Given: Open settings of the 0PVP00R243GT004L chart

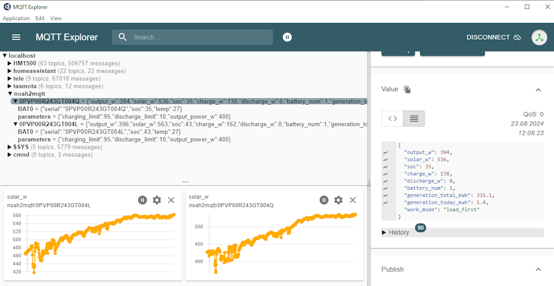Looking at the screenshot, I should [157, 200].
